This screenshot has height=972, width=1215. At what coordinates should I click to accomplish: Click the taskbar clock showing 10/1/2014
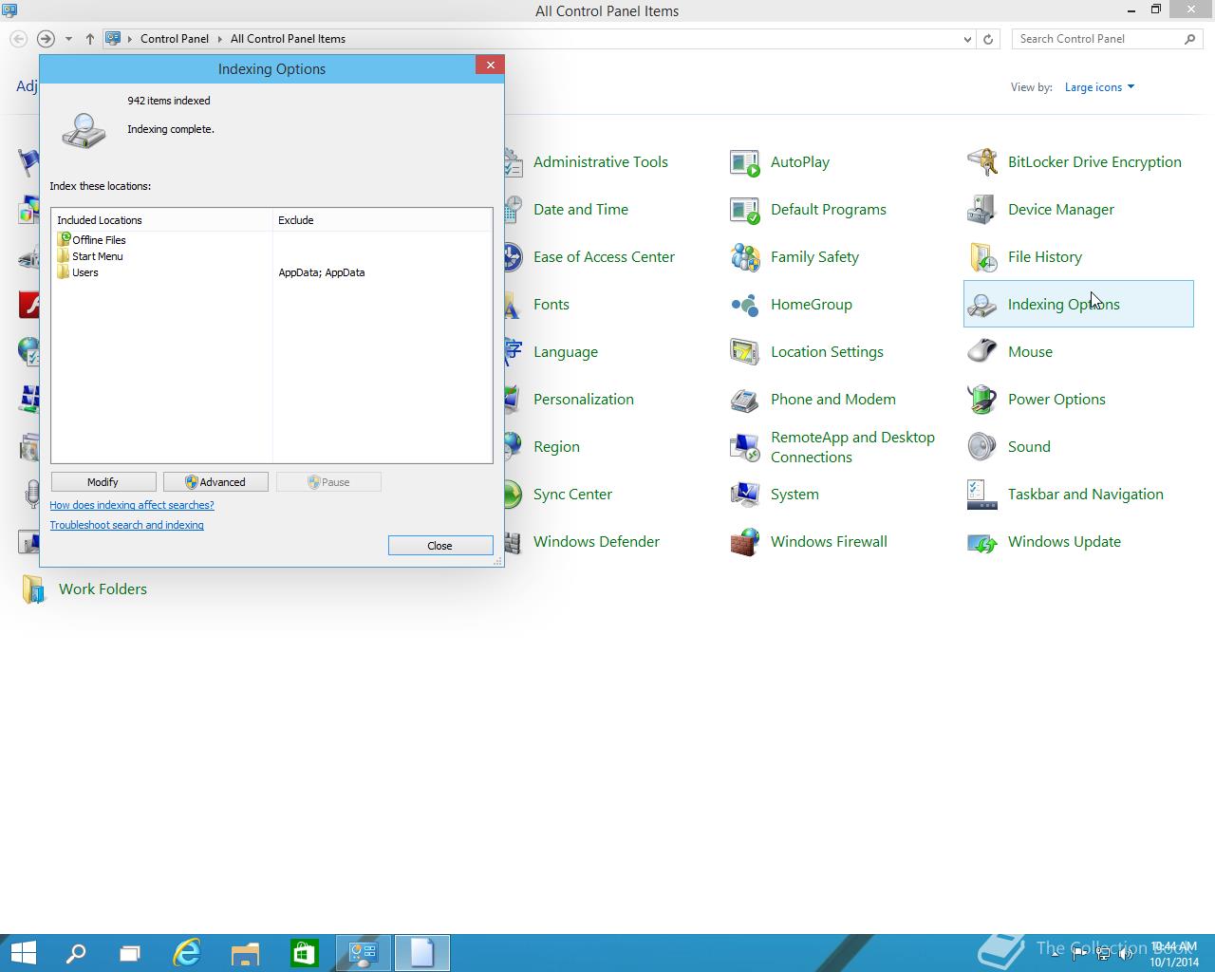[x=1174, y=954]
